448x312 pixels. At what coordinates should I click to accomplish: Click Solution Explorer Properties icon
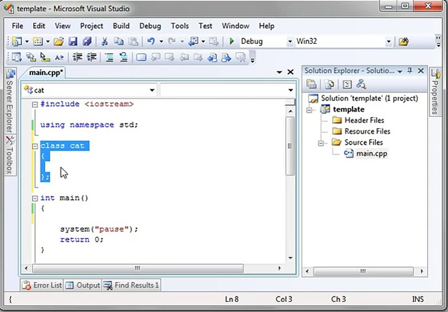click(311, 84)
